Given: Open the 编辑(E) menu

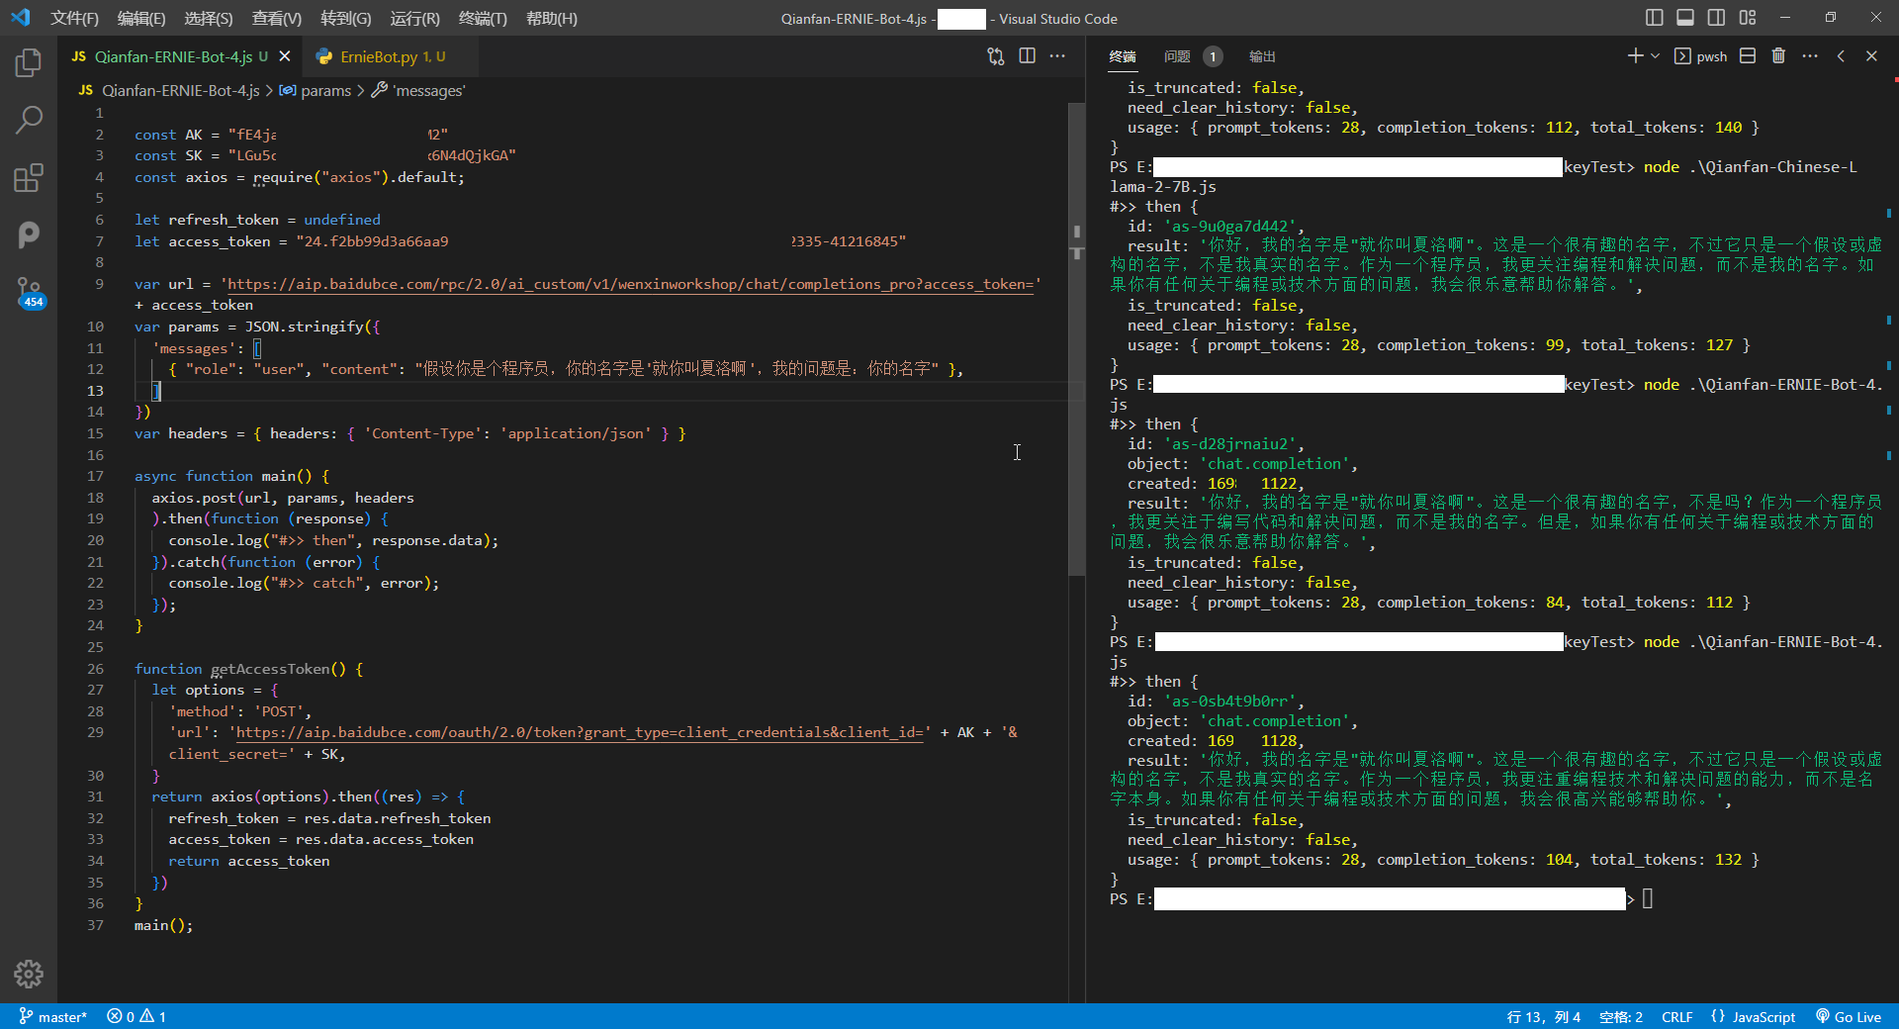Looking at the screenshot, I should point(141,18).
